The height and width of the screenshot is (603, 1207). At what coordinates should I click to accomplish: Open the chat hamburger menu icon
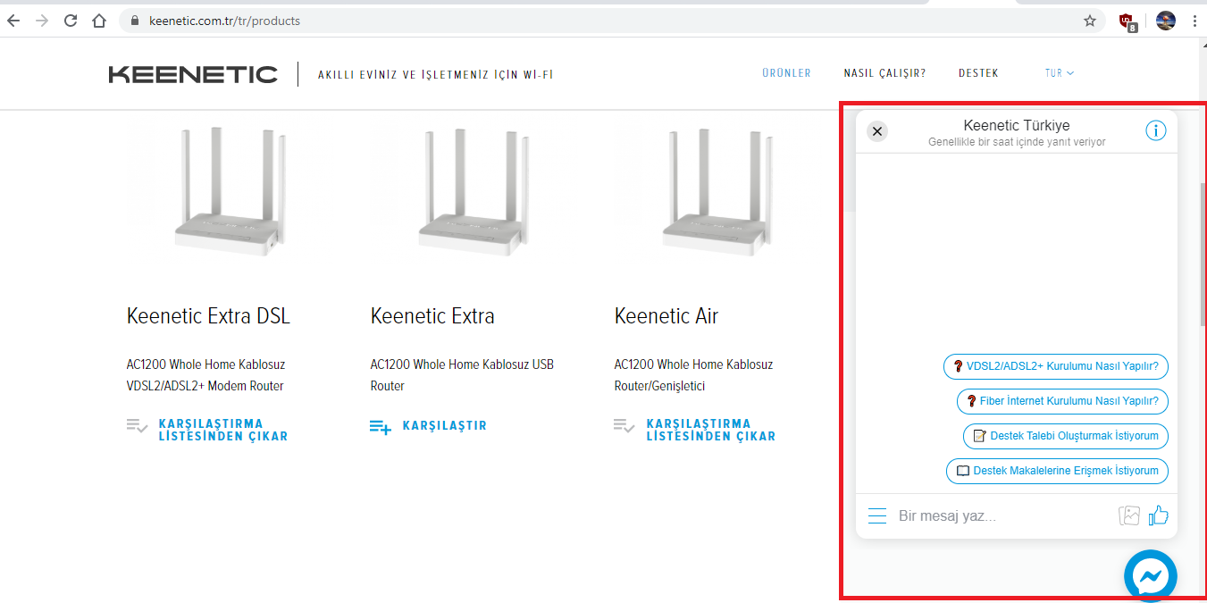tap(877, 515)
